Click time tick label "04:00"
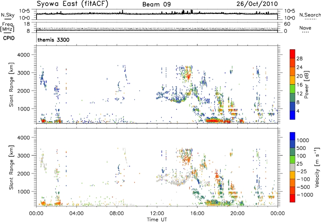This screenshot has height=222, width=321. [76, 214]
